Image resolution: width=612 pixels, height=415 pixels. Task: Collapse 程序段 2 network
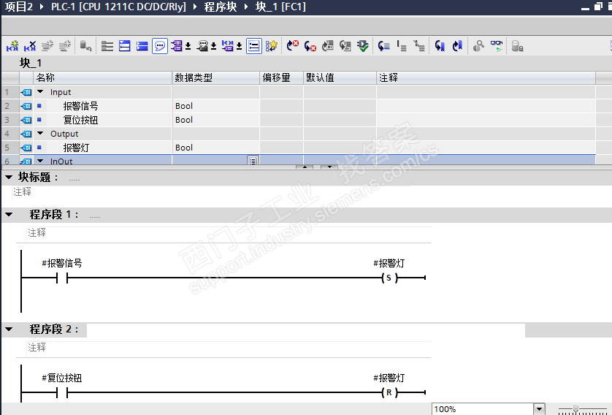point(9,329)
